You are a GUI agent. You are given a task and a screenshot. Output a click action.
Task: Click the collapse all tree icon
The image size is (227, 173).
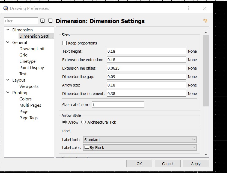50,21
